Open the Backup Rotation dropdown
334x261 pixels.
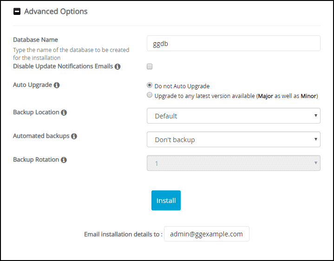234,163
